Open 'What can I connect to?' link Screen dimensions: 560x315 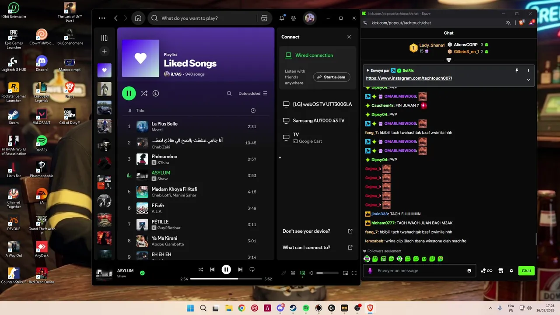coord(318,248)
